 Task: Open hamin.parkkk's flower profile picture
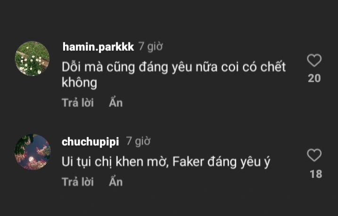click(x=32, y=58)
